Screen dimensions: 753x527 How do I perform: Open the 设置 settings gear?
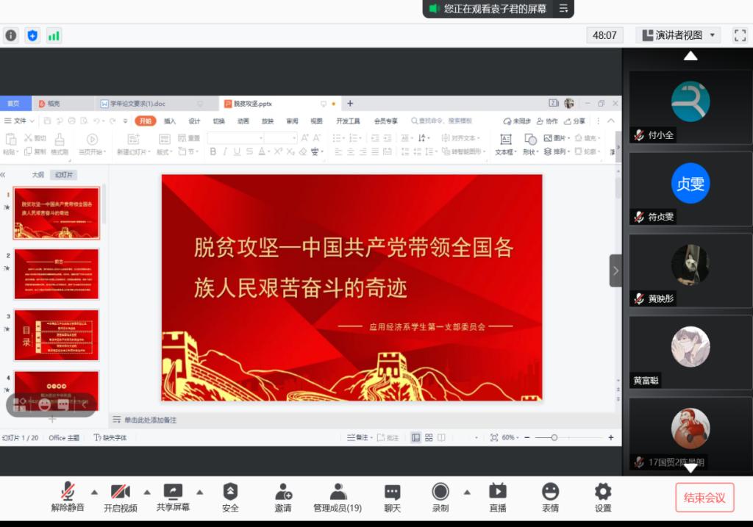tap(603, 492)
